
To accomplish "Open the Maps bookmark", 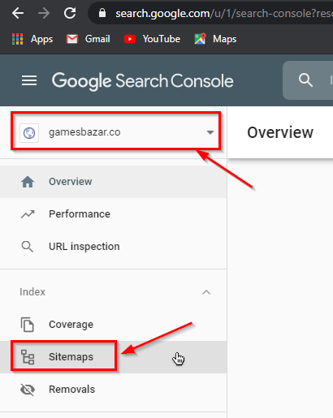I will pos(215,39).
